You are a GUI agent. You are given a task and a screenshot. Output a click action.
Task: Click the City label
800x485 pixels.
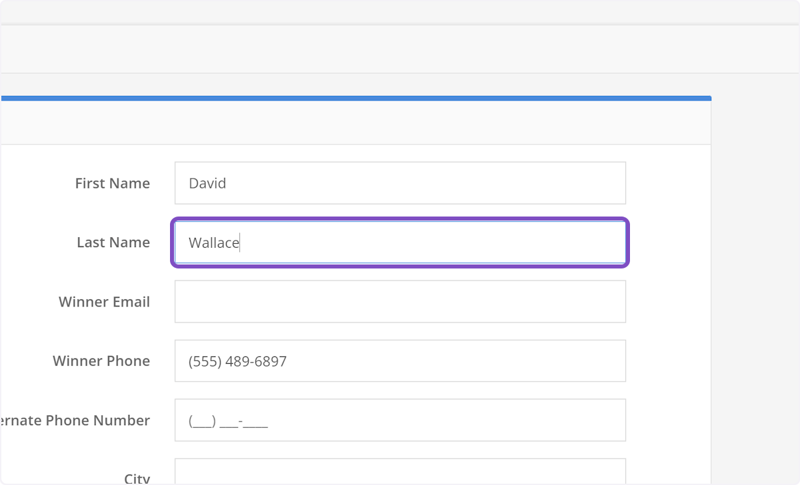point(137,478)
